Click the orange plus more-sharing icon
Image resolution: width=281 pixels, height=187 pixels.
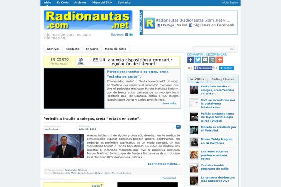point(220,60)
